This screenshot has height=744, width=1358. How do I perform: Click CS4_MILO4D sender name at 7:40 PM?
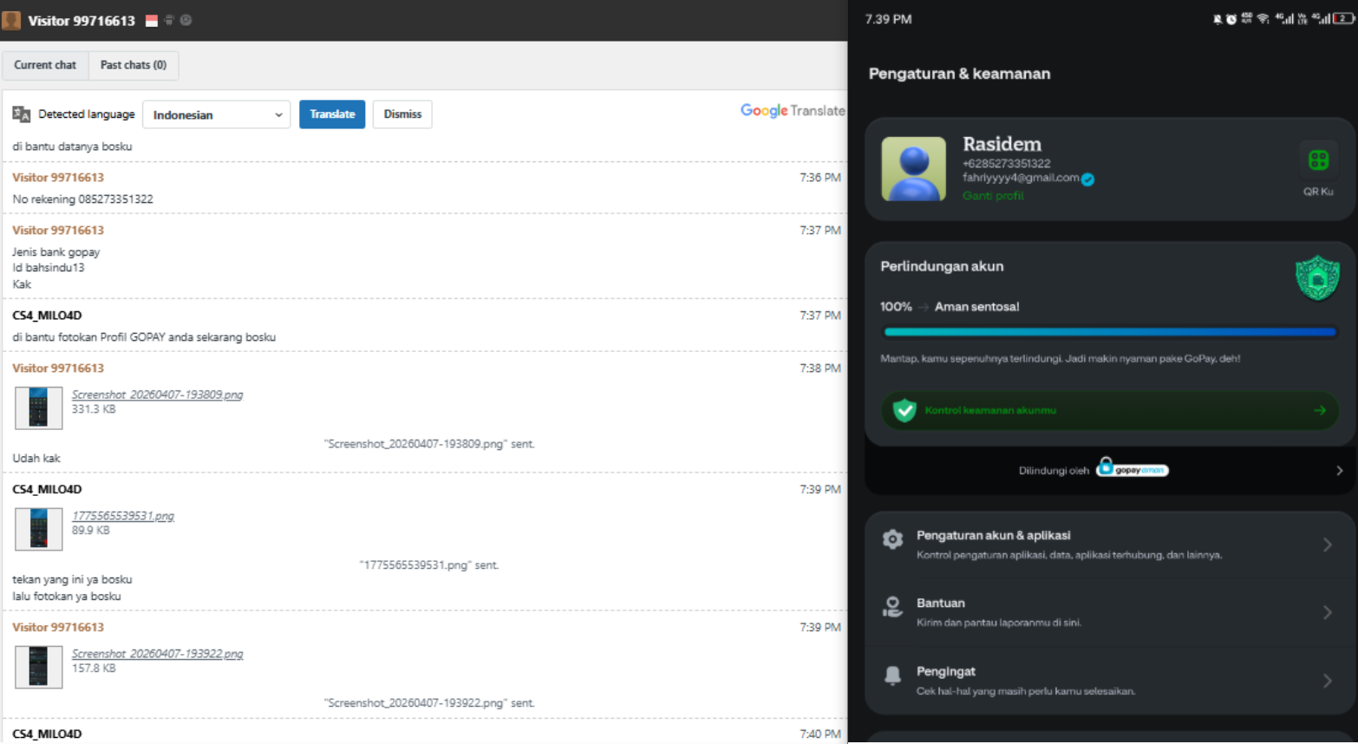pos(47,734)
